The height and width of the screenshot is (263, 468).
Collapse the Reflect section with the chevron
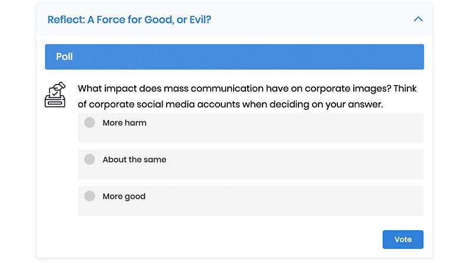pyautogui.click(x=418, y=19)
